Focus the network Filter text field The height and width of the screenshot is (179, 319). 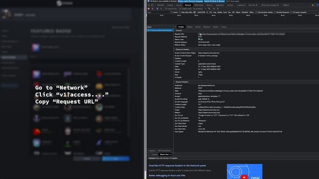click(159, 12)
